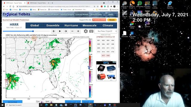Open the Network Shortcut desktop icon

[170, 5]
